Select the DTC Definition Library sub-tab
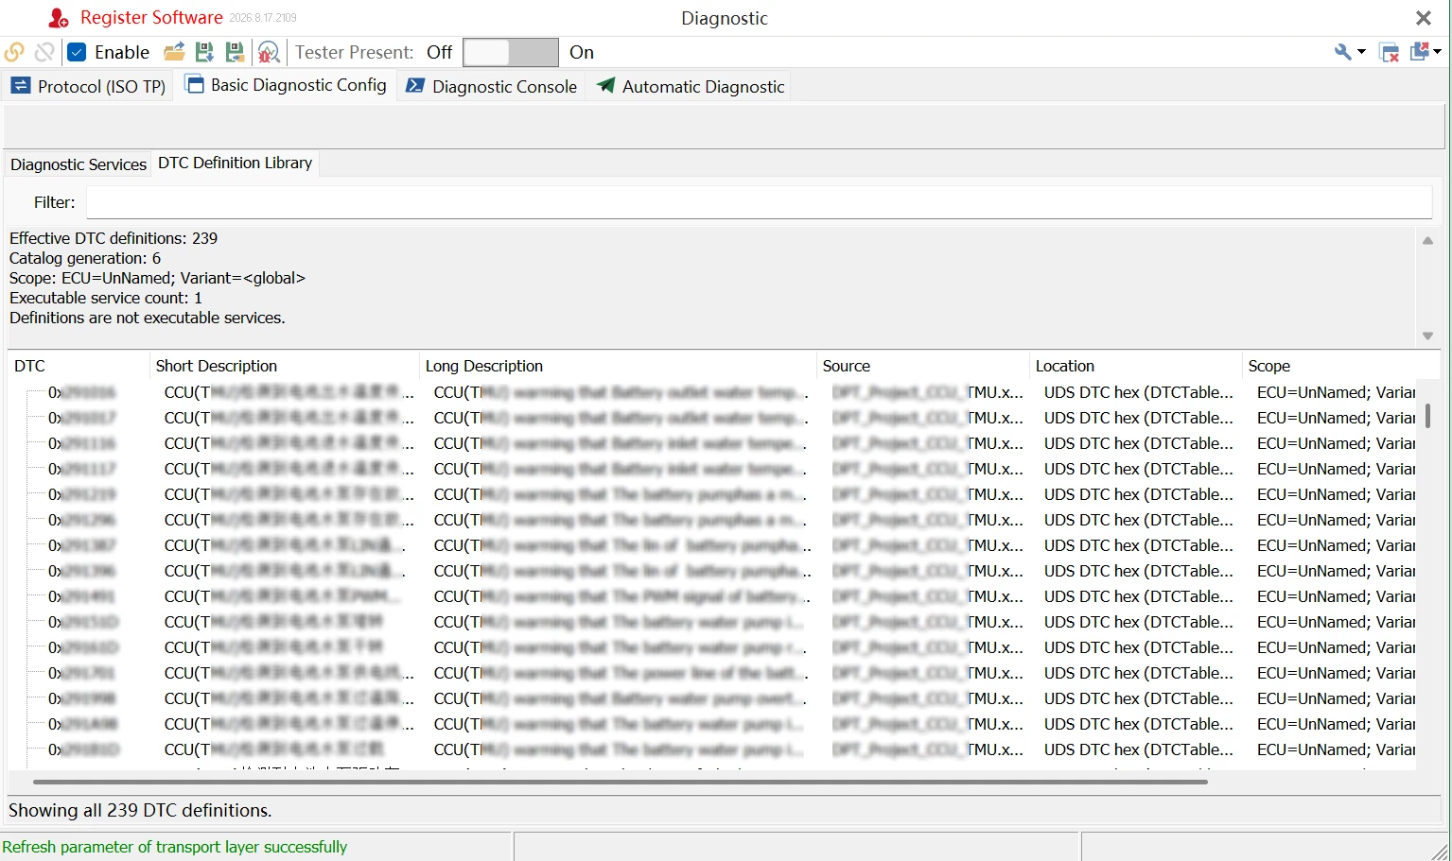Viewport: 1452px width, 861px height. coord(235,163)
